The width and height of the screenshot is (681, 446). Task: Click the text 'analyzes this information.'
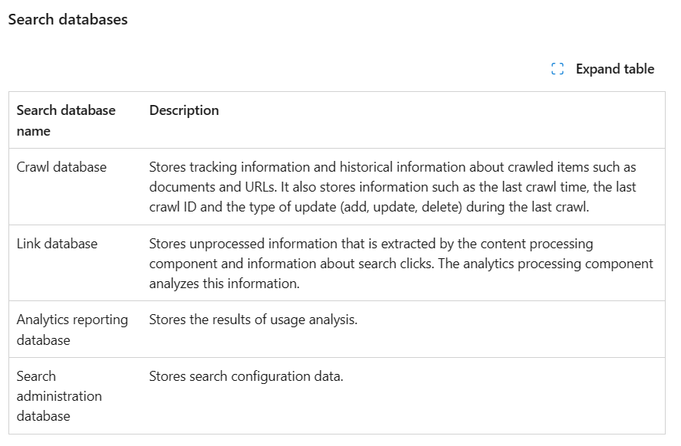coord(224,284)
